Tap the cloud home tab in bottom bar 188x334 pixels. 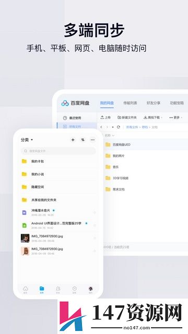(x=26, y=290)
